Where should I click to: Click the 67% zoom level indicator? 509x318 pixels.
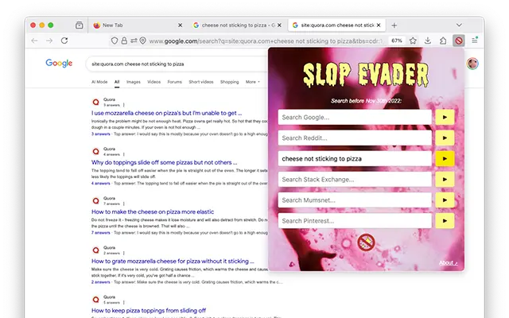coord(397,41)
